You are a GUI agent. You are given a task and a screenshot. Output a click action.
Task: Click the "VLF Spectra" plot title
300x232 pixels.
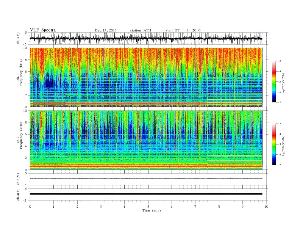click(x=43, y=30)
